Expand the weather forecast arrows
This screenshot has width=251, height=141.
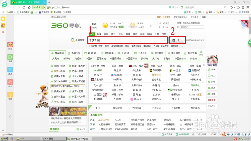tap(150, 26)
